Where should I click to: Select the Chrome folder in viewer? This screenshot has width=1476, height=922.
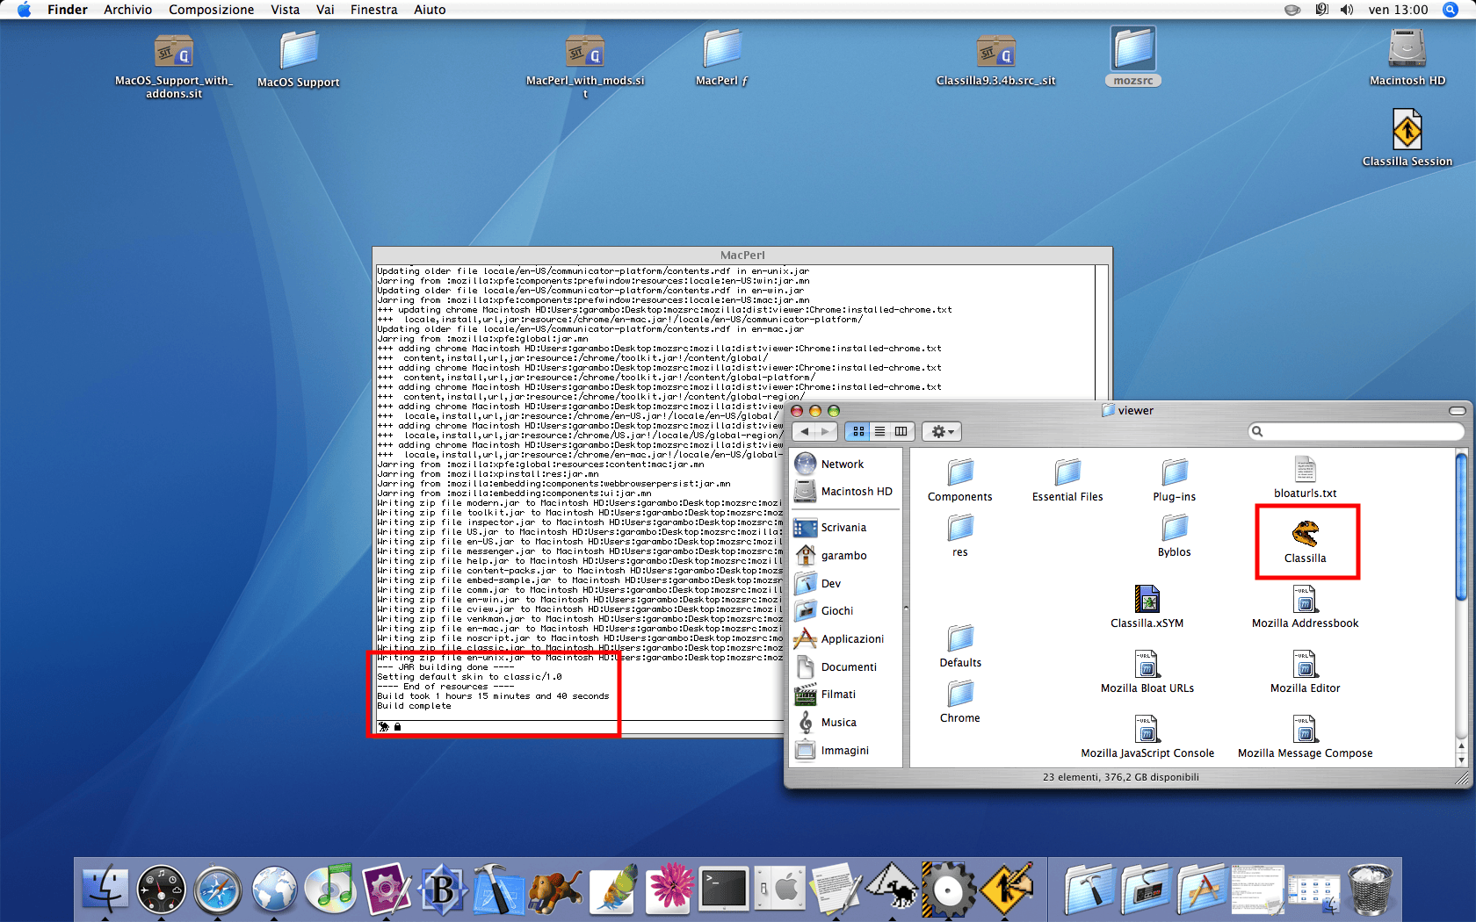960,702
